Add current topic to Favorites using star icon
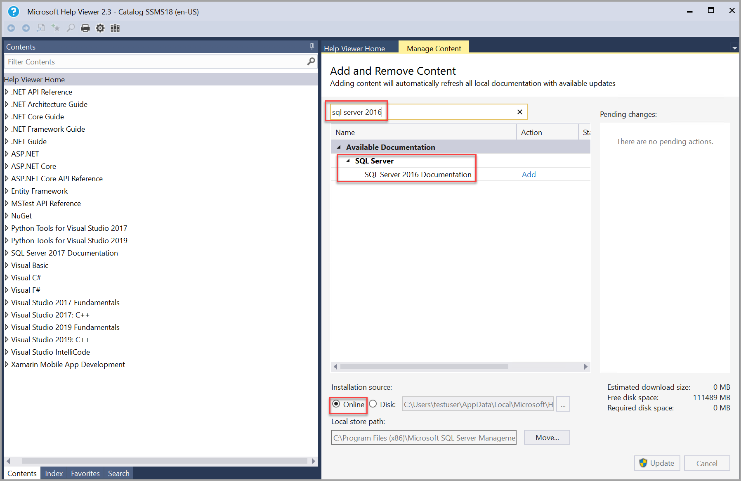The image size is (741, 481). [x=56, y=28]
